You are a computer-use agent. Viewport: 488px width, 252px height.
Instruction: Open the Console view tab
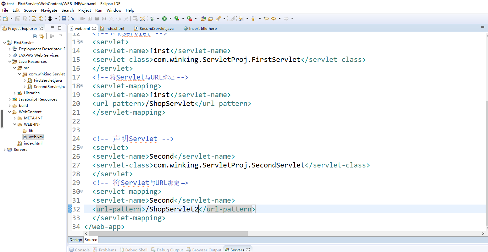coord(80,250)
